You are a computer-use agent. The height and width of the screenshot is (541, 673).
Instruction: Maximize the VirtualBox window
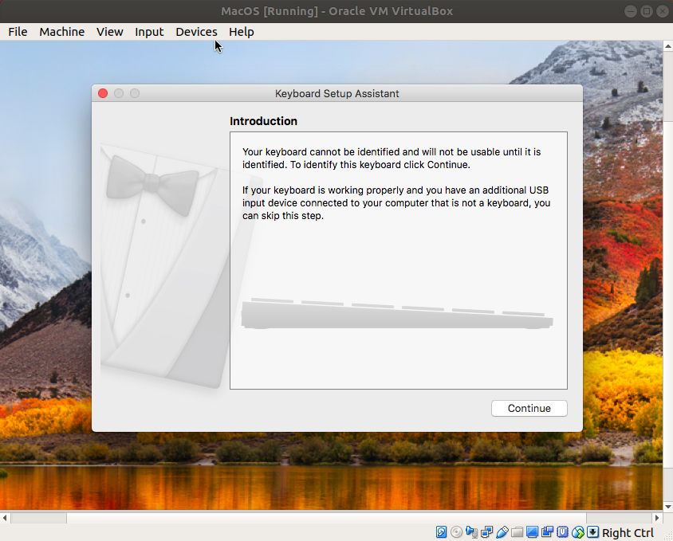click(x=647, y=11)
